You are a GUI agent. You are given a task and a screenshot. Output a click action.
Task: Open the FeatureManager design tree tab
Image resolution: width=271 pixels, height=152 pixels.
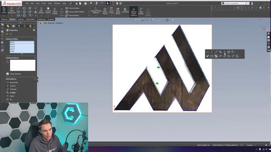click(x=8, y=26)
